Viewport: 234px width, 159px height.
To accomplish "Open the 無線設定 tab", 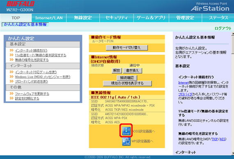I will [x=83, y=18].
